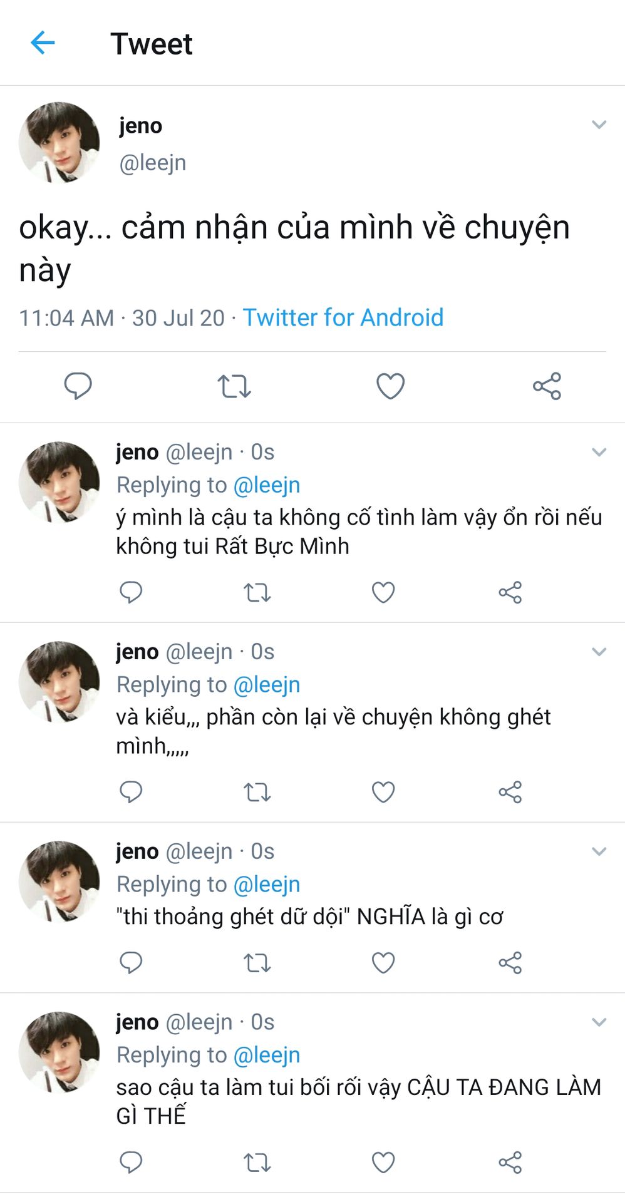Screen dimensions: 625x1202
Task: Reply to the 'GÌ THẾ' tweet
Action: (131, 1163)
